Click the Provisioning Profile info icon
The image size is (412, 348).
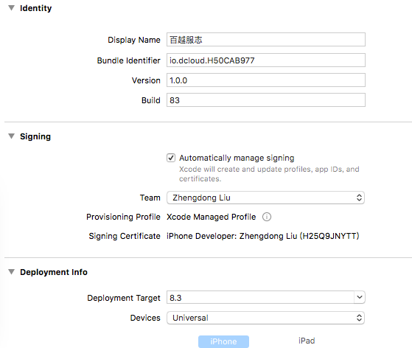pos(267,217)
